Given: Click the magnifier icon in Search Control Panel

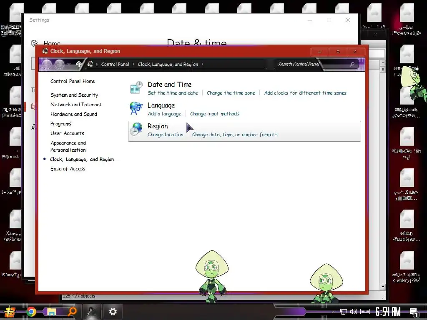Looking at the screenshot, I should 352,64.
